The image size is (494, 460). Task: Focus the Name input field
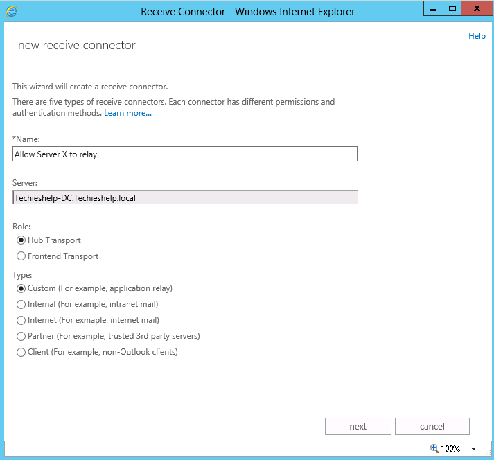(185, 154)
